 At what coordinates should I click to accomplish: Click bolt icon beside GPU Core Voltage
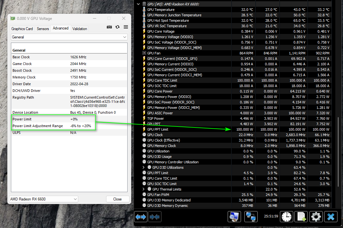144,31
